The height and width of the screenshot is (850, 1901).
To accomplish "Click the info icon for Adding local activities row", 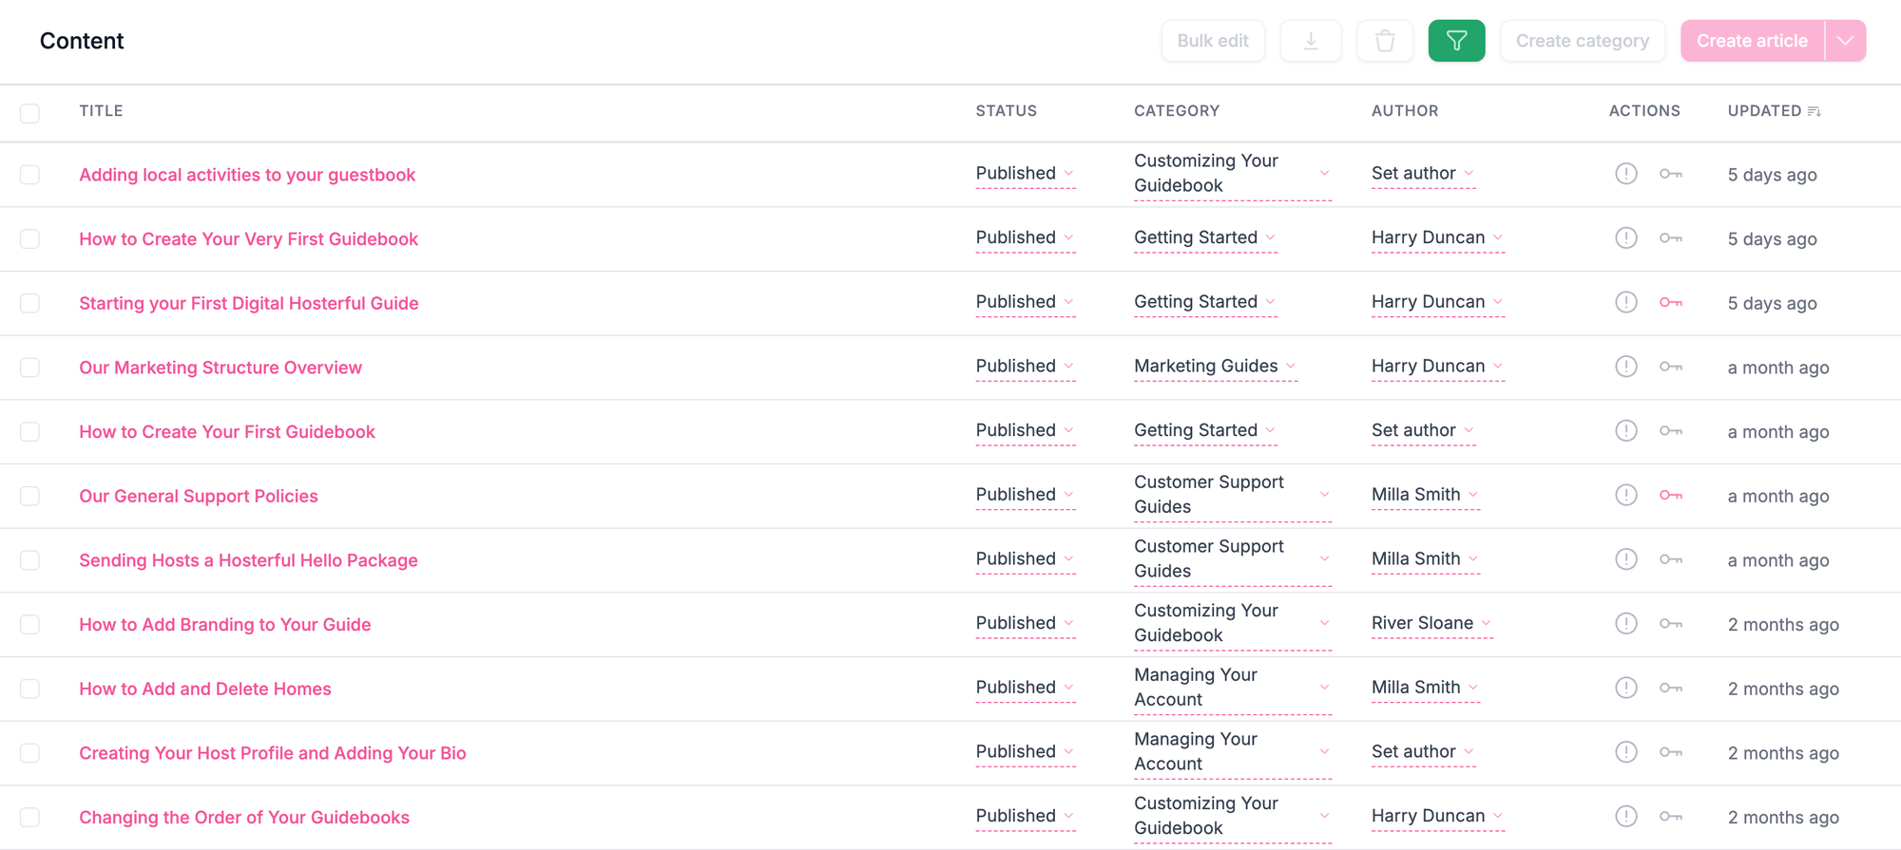I will click(1626, 174).
